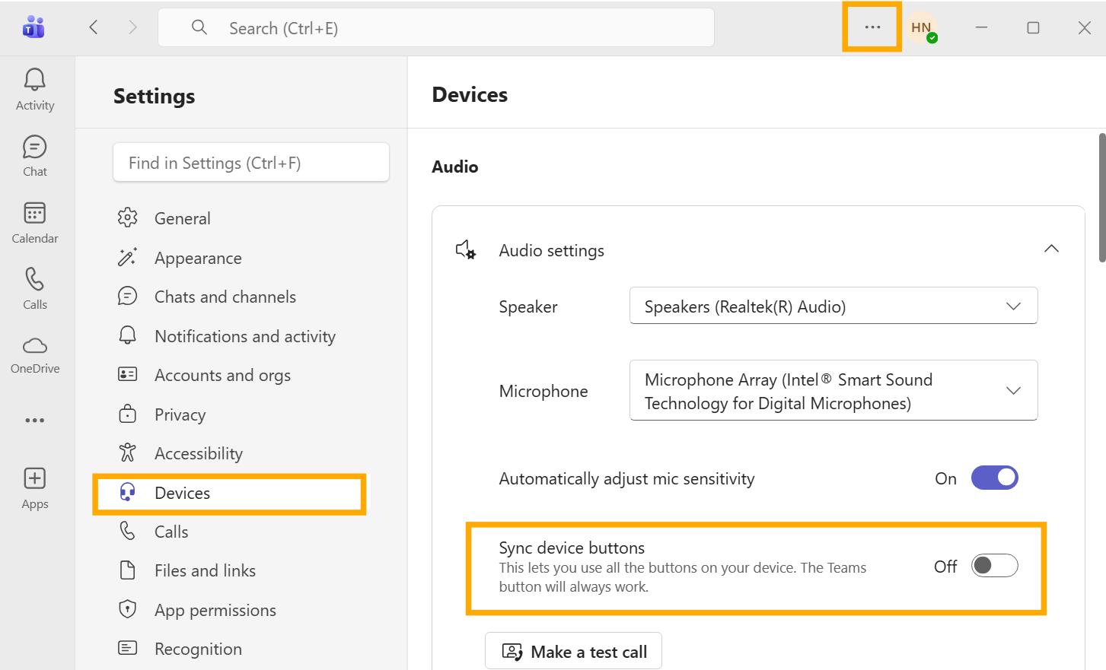Viewport: 1106px width, 670px height.
Task: Open Notifications and activity settings
Action: tap(244, 336)
